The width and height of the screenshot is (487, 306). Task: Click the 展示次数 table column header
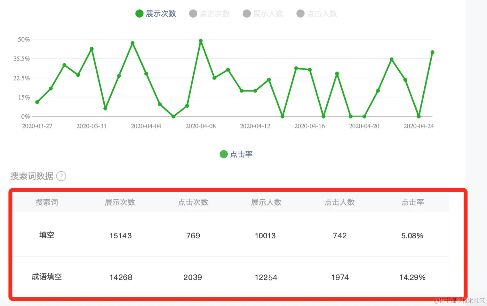click(x=120, y=202)
